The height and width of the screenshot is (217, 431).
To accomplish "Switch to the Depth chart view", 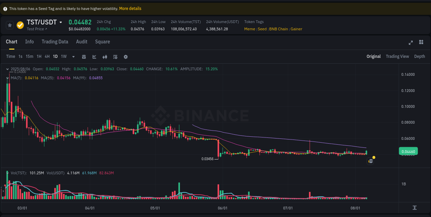I will point(419,56).
